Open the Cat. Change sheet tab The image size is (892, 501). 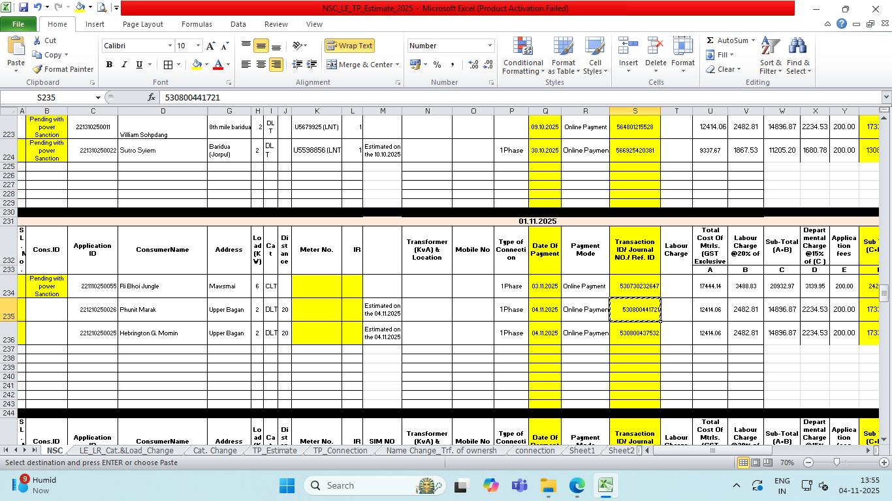pos(215,450)
